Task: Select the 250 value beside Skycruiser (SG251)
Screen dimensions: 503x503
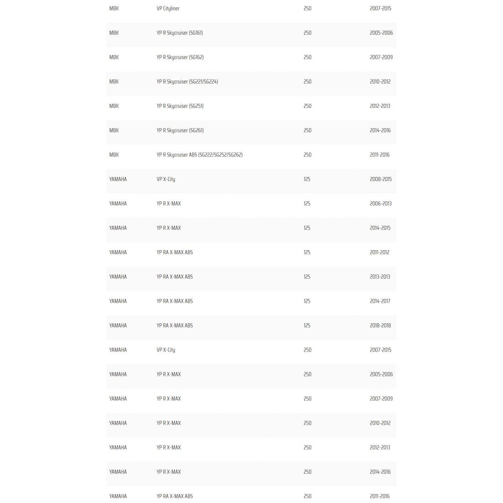Action: click(x=307, y=106)
